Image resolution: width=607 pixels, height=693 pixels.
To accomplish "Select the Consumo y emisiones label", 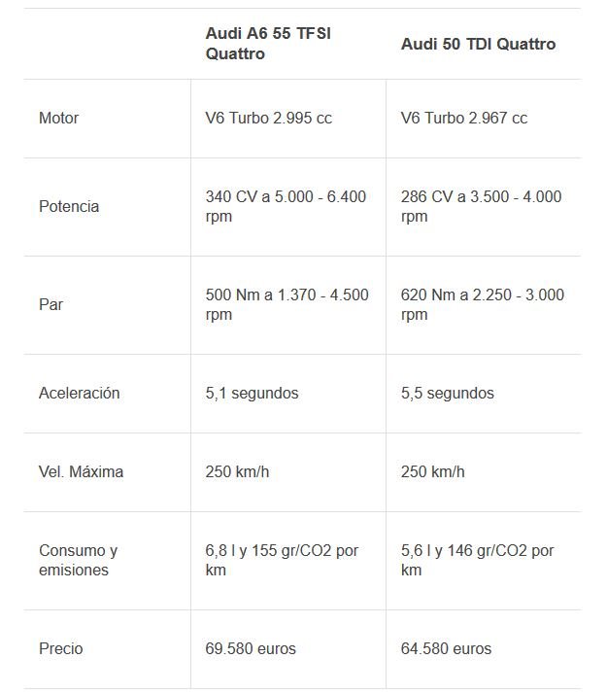I will [79, 560].
